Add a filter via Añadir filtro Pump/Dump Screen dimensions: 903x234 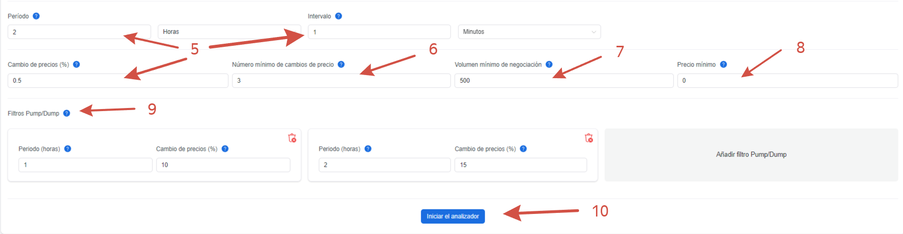tap(751, 155)
